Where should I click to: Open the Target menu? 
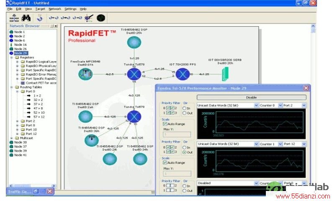pyautogui.click(x=40, y=9)
